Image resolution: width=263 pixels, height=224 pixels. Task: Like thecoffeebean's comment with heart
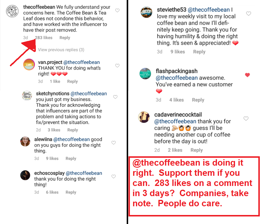coord(117,10)
